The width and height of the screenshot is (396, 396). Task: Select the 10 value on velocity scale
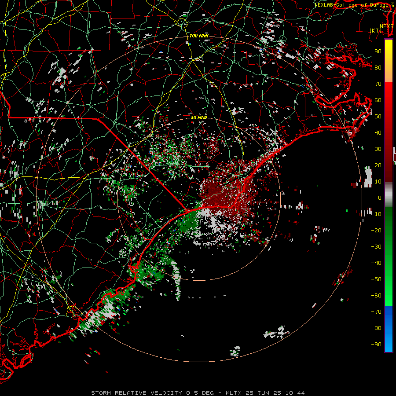[378, 182]
